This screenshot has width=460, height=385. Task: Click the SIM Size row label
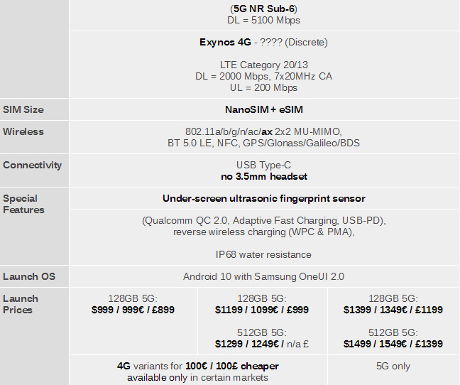coord(23,109)
